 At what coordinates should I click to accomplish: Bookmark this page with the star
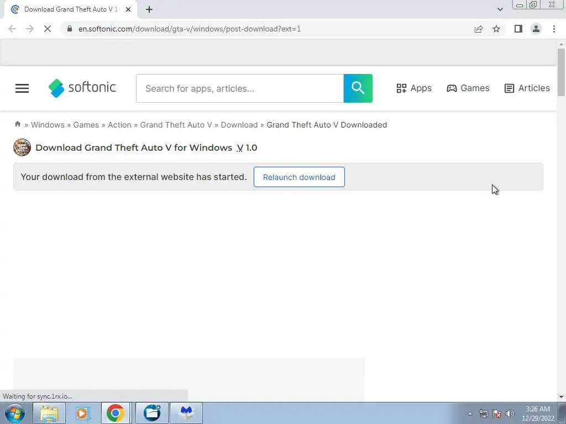click(x=496, y=29)
